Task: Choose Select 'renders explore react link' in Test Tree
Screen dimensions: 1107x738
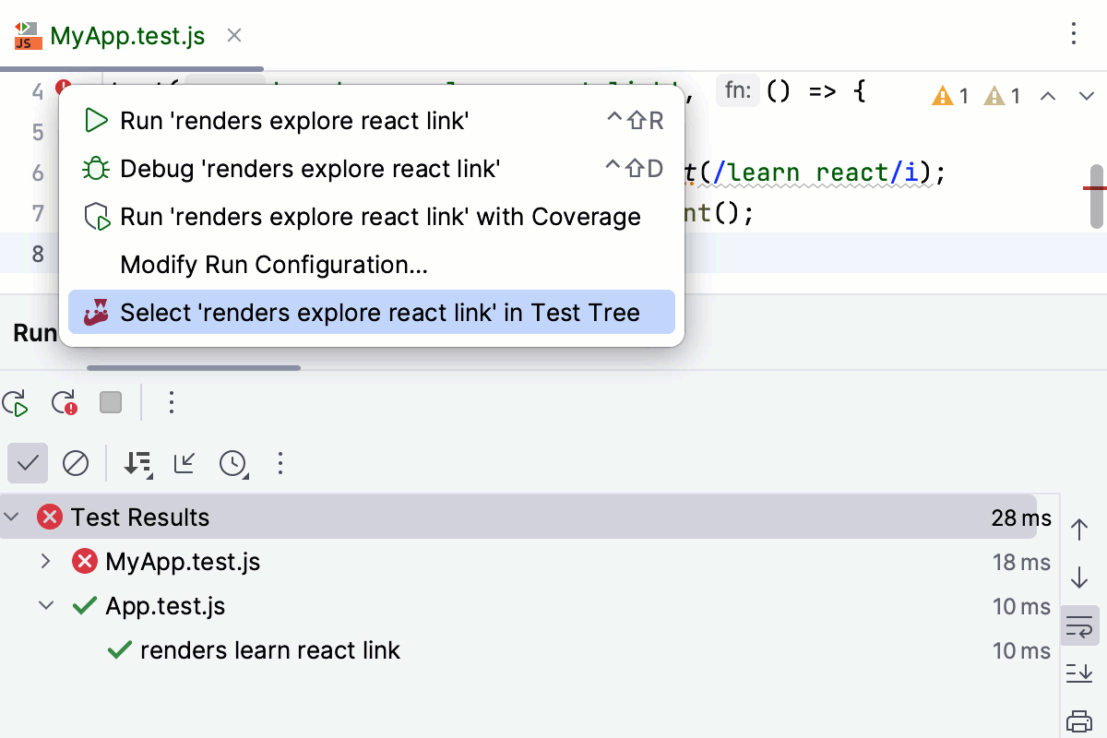Action: (x=379, y=313)
